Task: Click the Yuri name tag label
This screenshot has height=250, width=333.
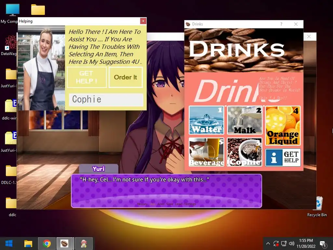Action: 99,169
